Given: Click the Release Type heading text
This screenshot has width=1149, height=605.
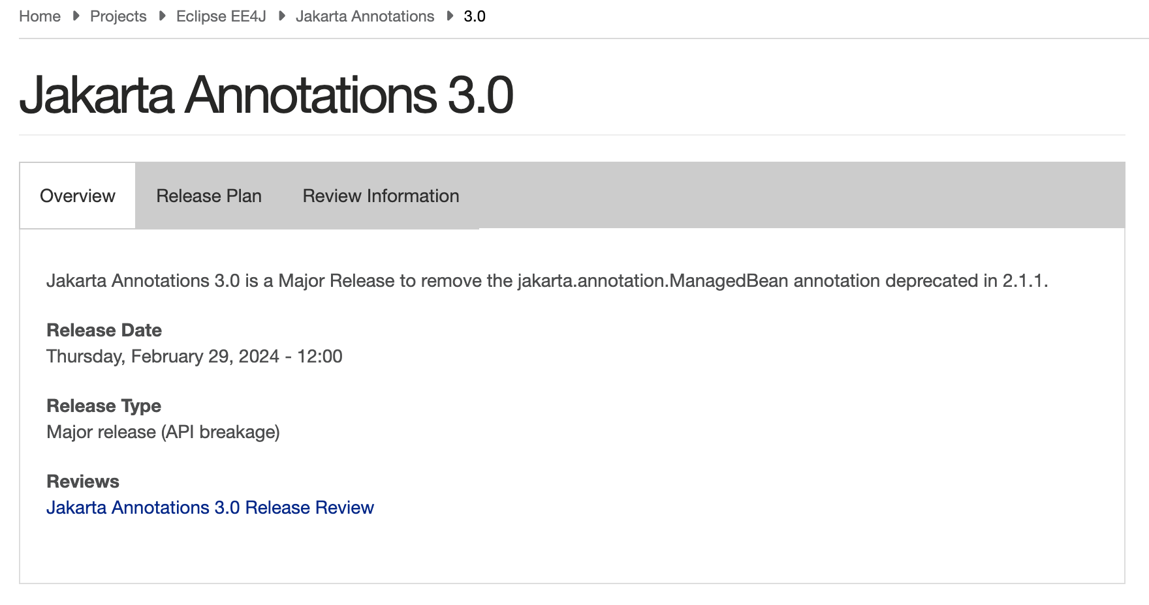Looking at the screenshot, I should tap(103, 406).
